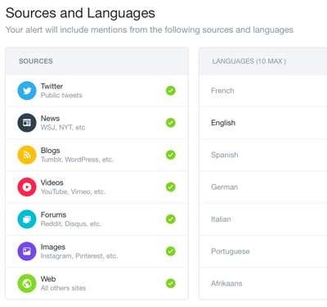Click 'All others sites' description
The image size is (327, 307).
[63, 288]
